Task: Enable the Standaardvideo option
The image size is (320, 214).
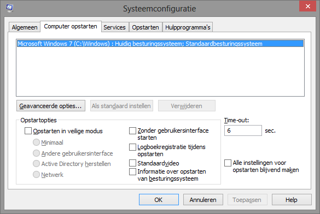Action: click(133, 163)
